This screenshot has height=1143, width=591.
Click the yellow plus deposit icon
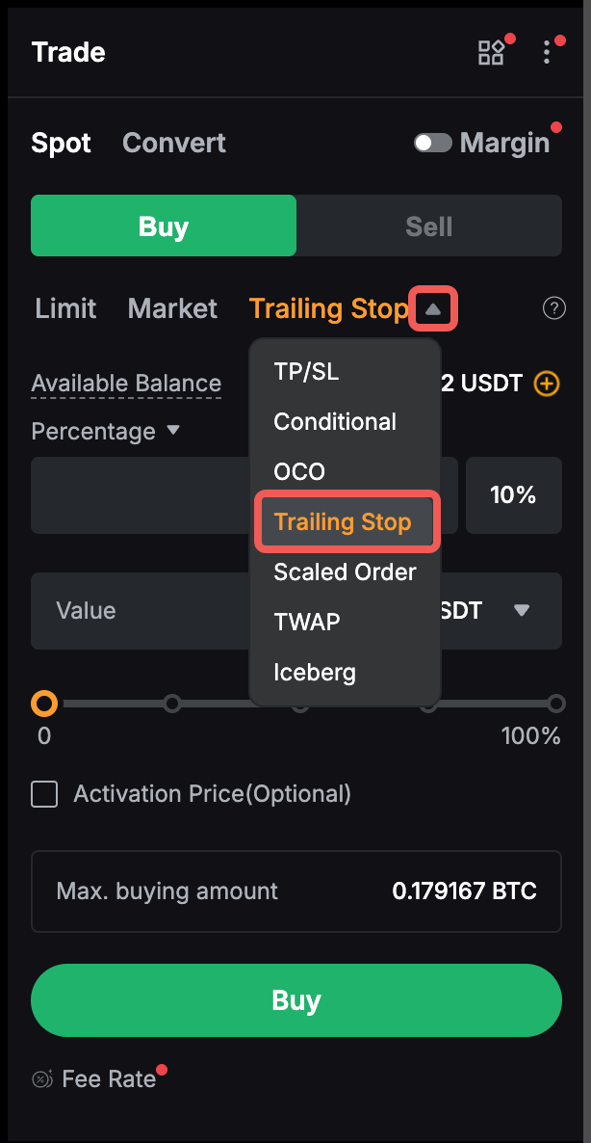pos(546,384)
